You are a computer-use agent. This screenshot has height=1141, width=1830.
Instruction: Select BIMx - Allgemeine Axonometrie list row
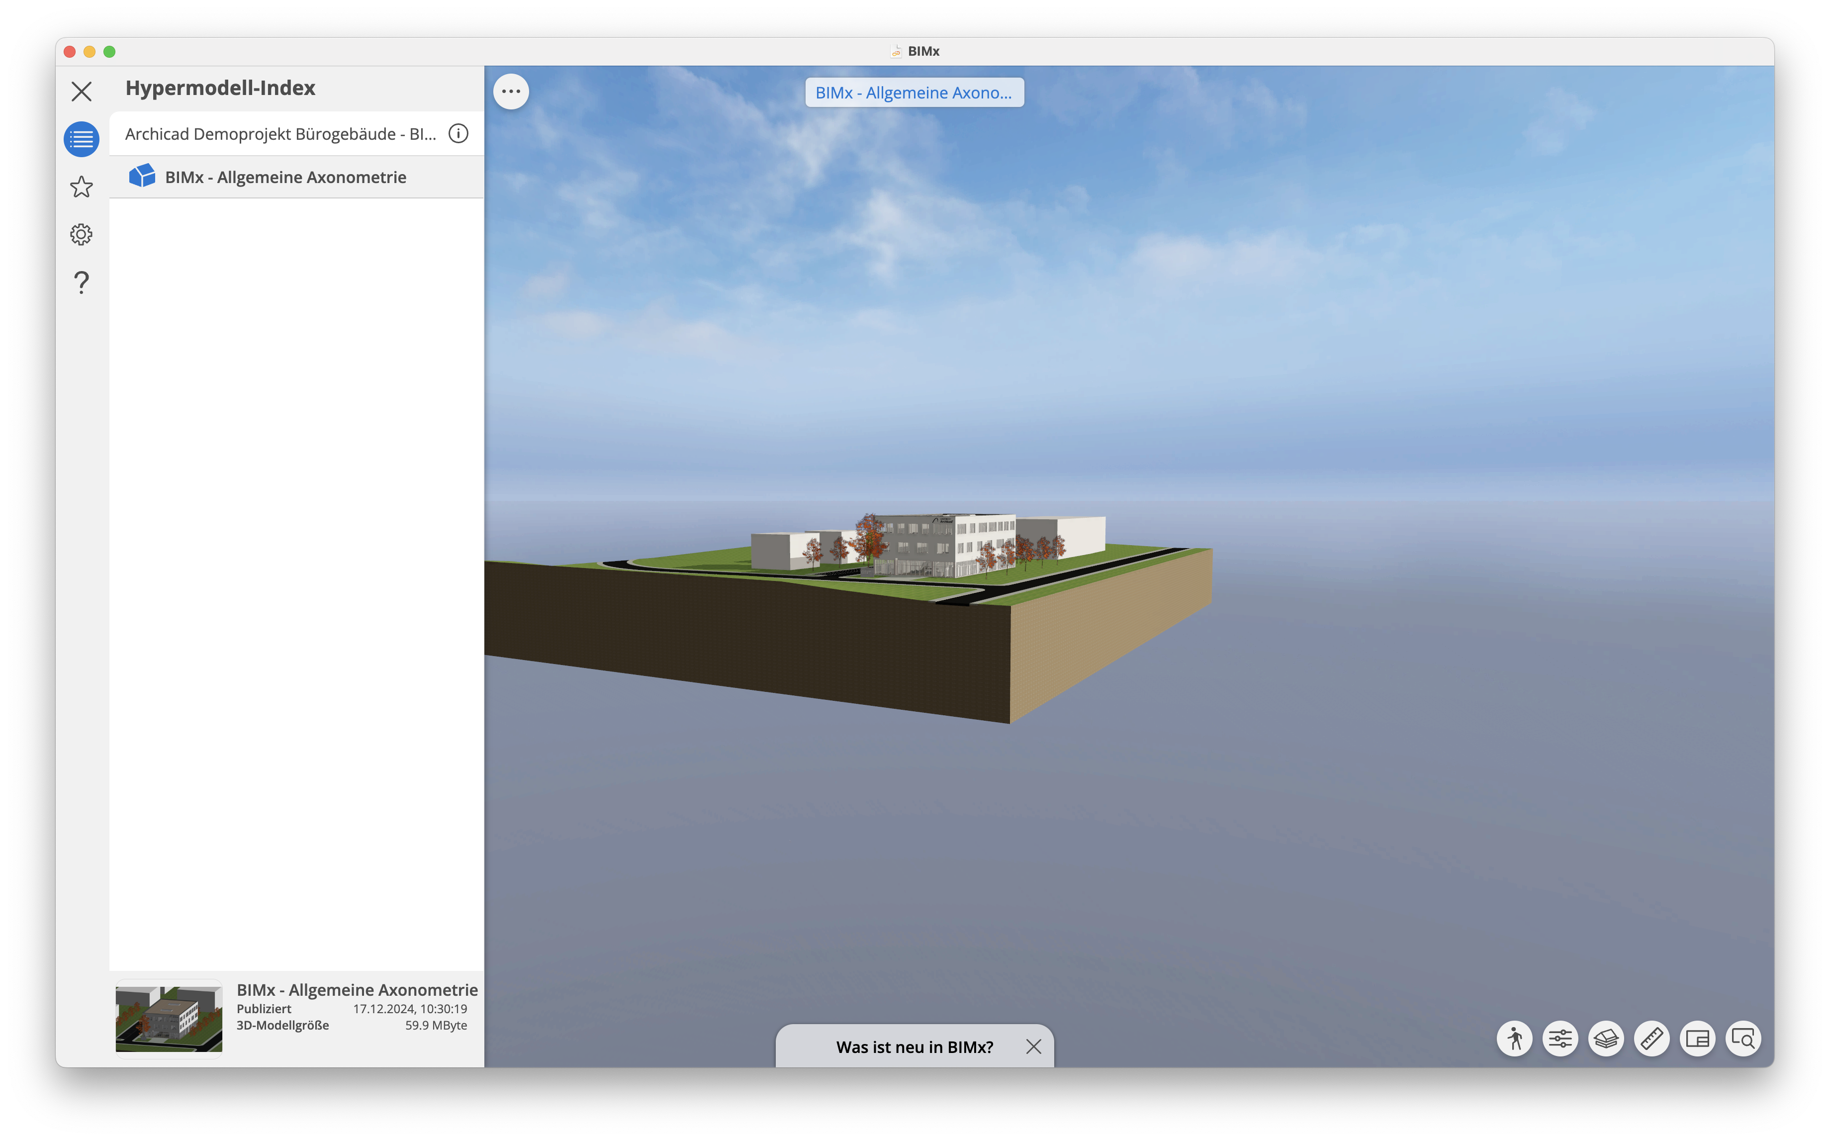coord(296,177)
